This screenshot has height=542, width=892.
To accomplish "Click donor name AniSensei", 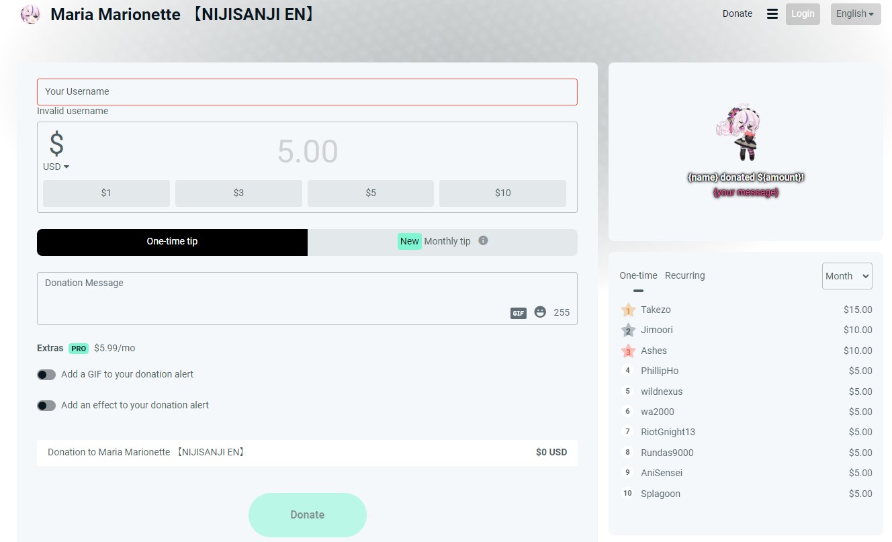I will click(x=662, y=473).
